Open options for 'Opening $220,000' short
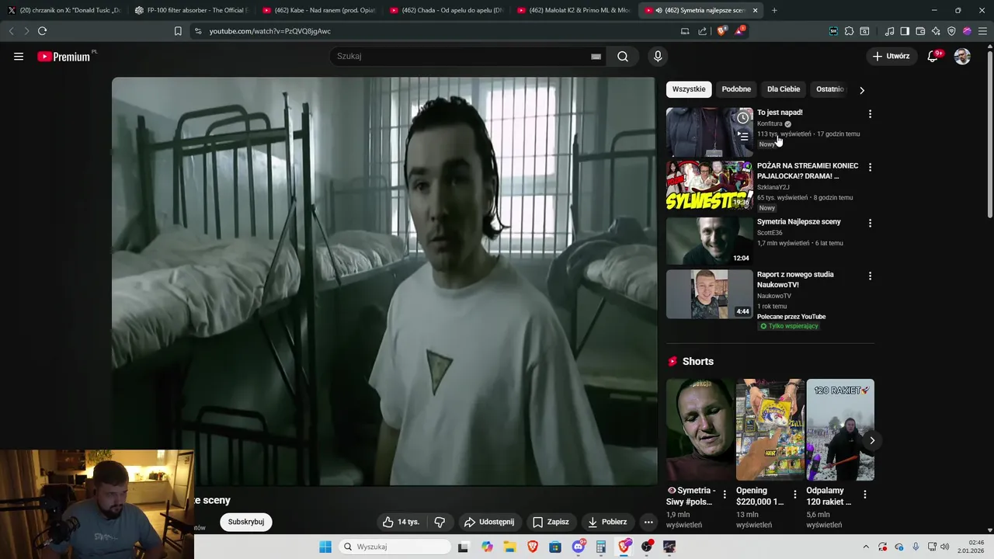The height and width of the screenshot is (559, 994). pos(794,494)
